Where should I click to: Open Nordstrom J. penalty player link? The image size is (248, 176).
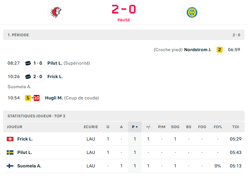(198, 50)
